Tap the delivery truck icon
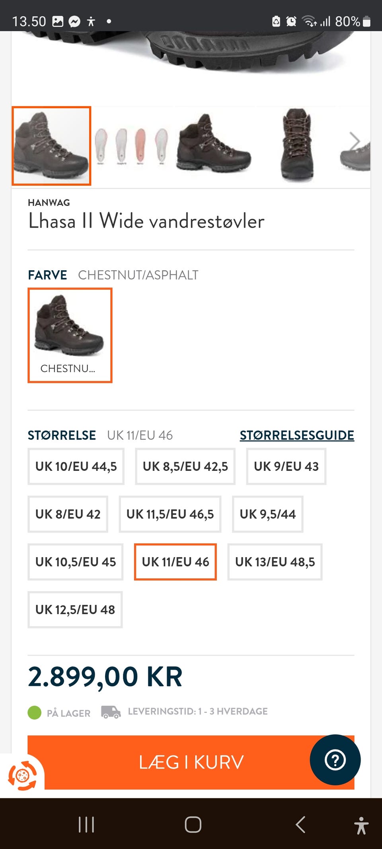 pos(111,712)
